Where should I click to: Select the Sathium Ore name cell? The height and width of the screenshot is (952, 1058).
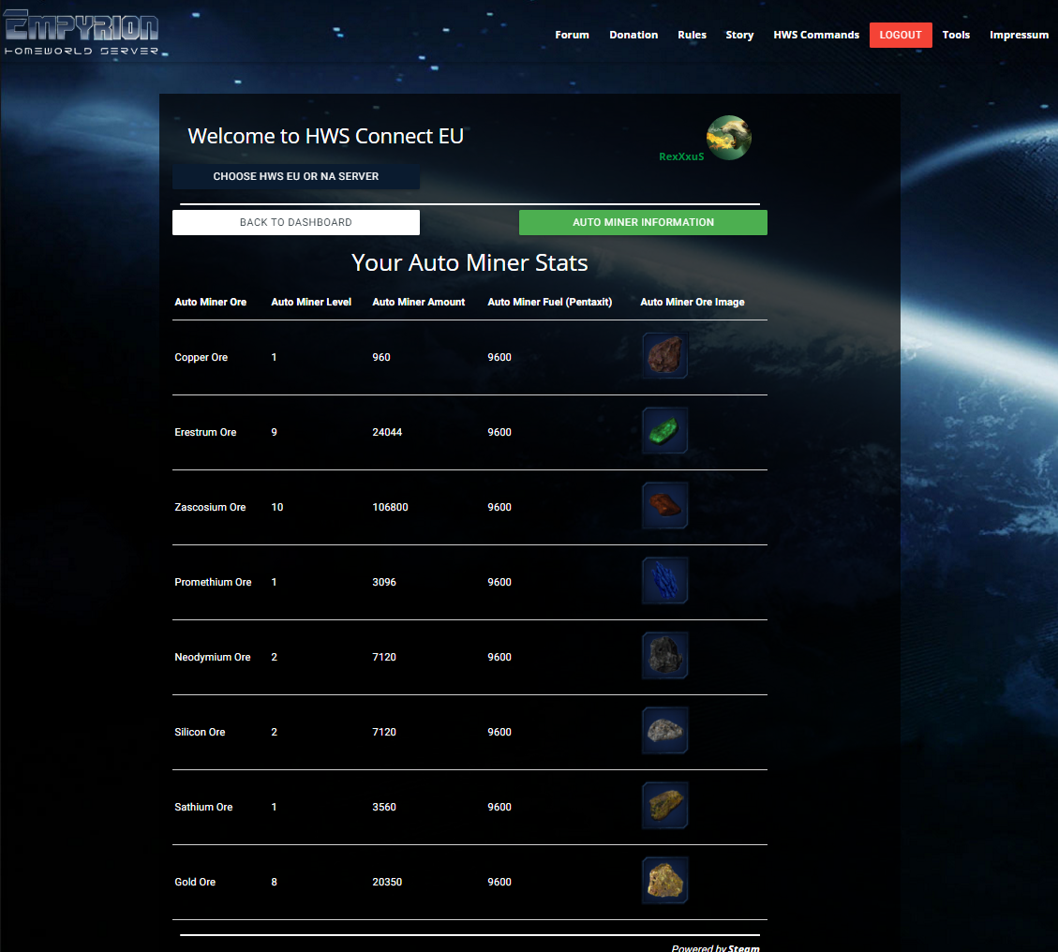203,807
